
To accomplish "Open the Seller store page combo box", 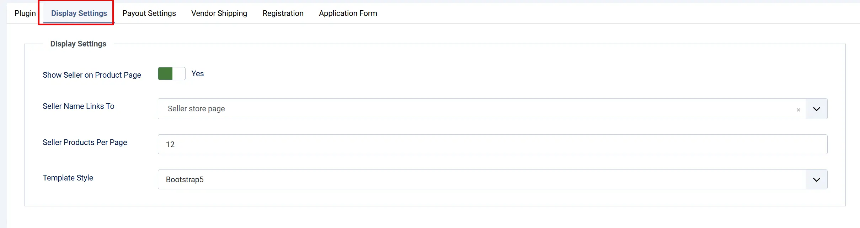I will pyautogui.click(x=482, y=109).
